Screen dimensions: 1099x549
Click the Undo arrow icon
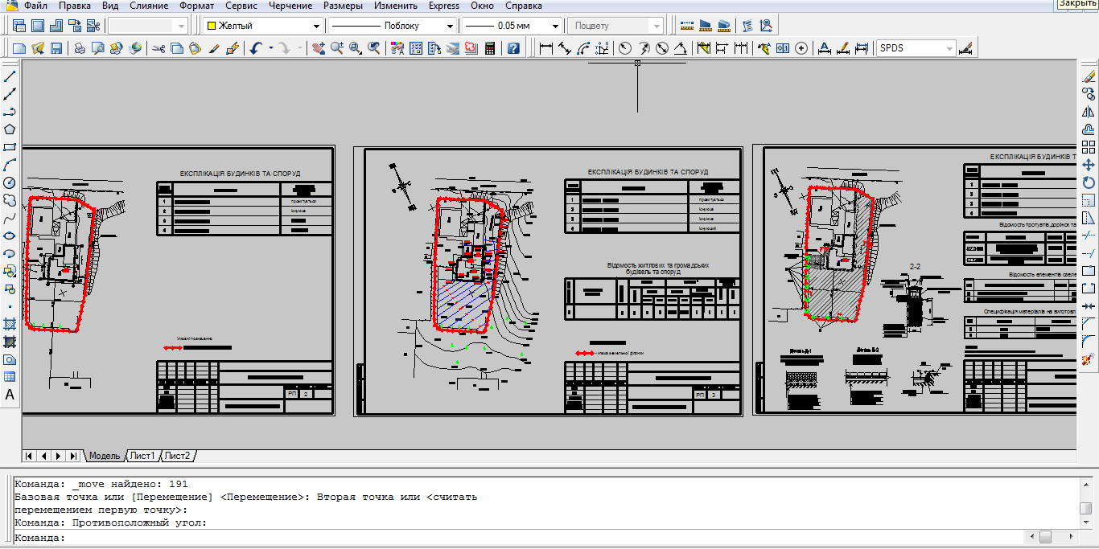(256, 48)
